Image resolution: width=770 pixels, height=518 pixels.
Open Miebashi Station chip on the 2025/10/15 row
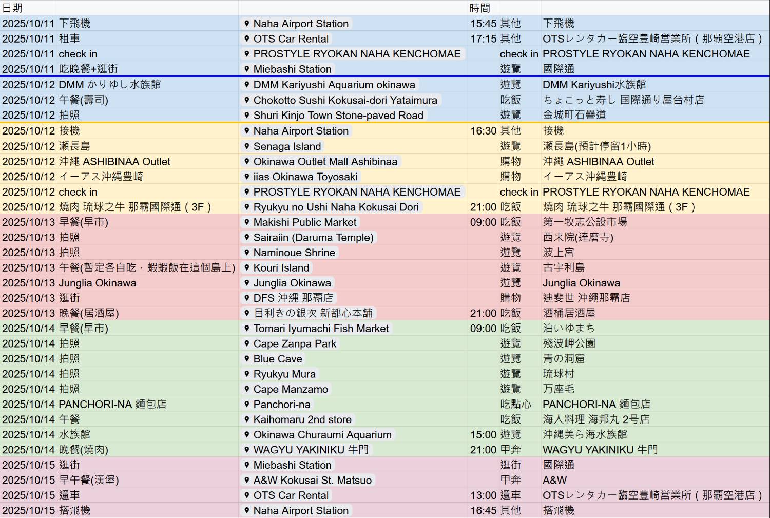[x=287, y=465]
